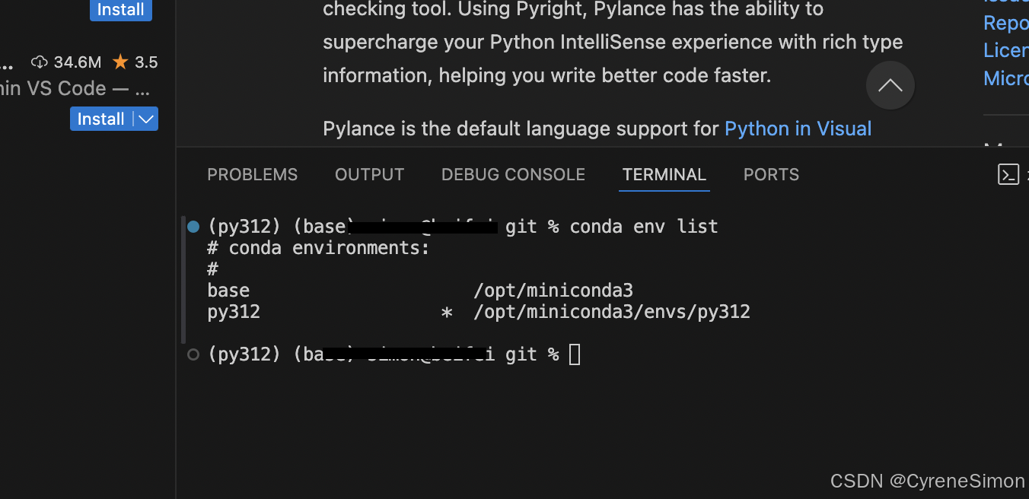
Task: Click the blue command decoration dot in terminal
Action: coord(193,226)
